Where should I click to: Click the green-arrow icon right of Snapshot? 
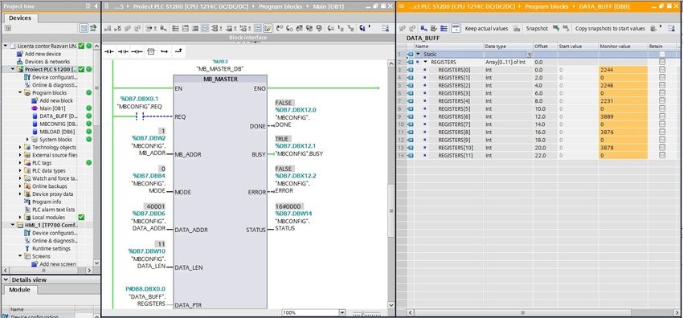point(556,28)
